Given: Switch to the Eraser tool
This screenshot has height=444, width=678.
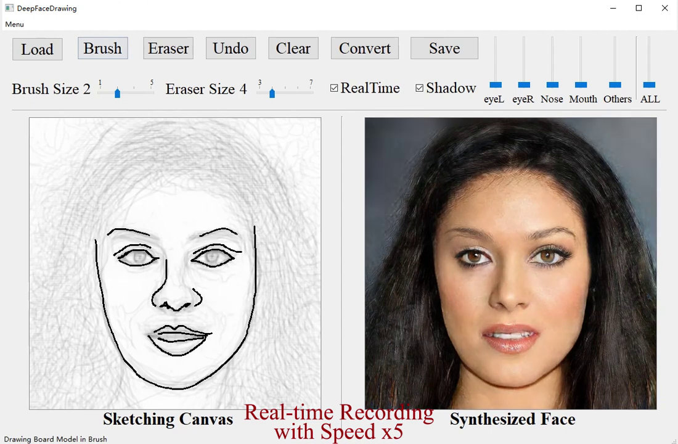Looking at the screenshot, I should tap(168, 48).
